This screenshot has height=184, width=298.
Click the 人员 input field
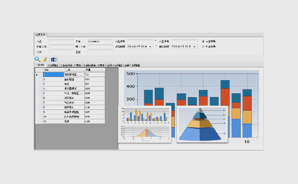click(61, 52)
